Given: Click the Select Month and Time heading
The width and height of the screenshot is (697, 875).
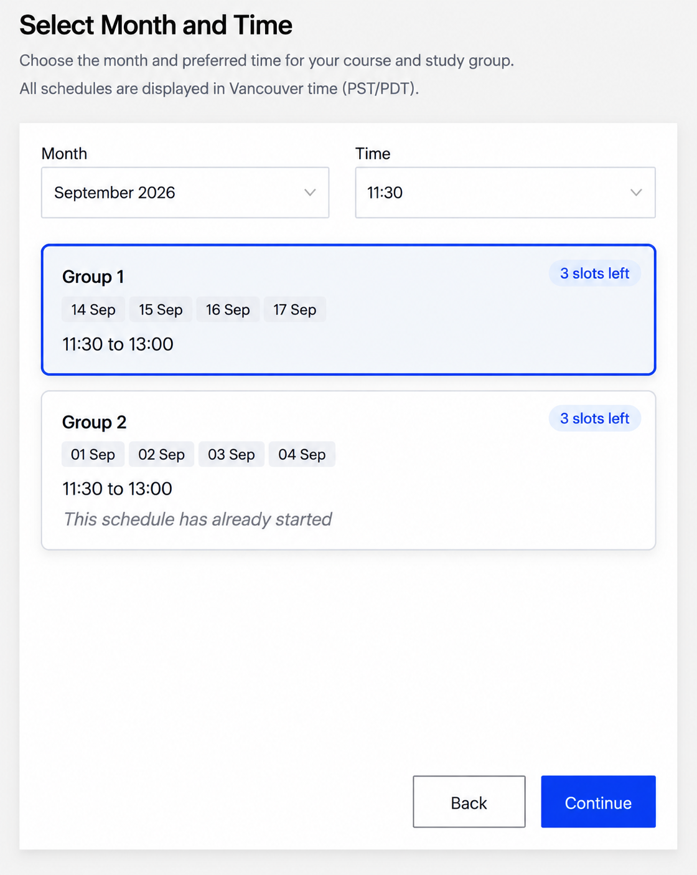Looking at the screenshot, I should [x=156, y=26].
